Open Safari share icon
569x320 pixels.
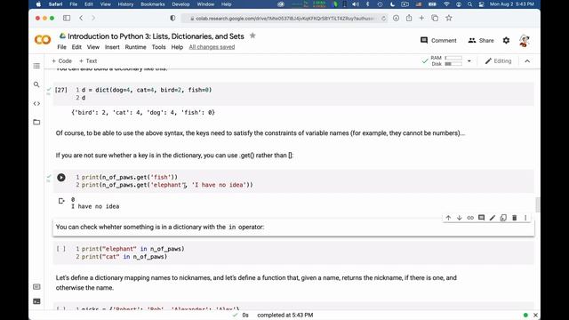click(x=409, y=18)
